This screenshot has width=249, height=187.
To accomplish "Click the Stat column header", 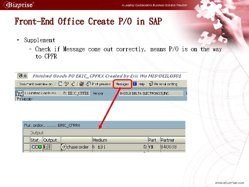I will (x=36, y=140).
